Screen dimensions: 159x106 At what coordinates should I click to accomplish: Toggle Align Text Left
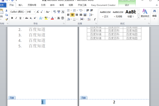(x=68, y=15)
